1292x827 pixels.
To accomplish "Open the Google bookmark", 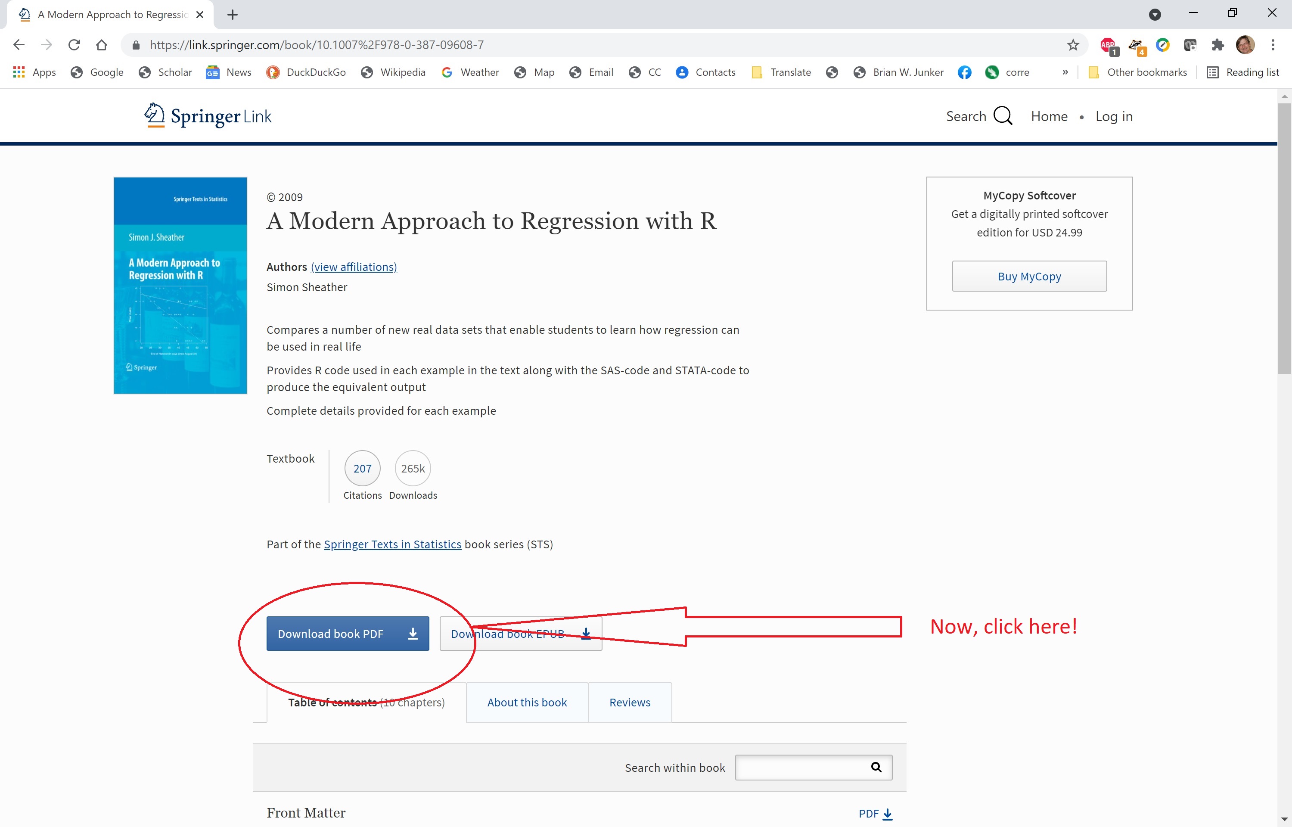I will point(97,72).
